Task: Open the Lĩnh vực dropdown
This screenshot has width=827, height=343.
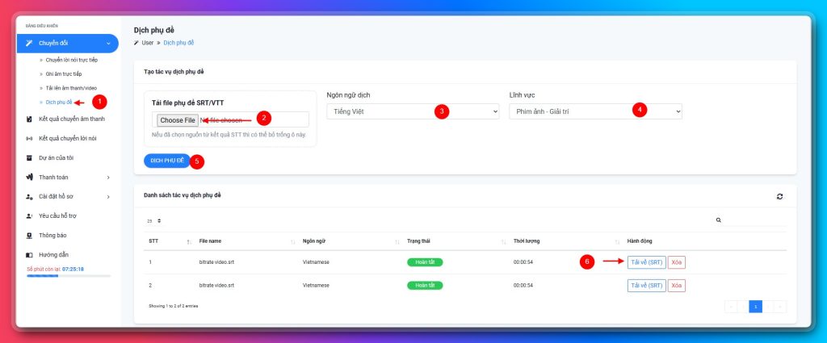Action: (595, 111)
